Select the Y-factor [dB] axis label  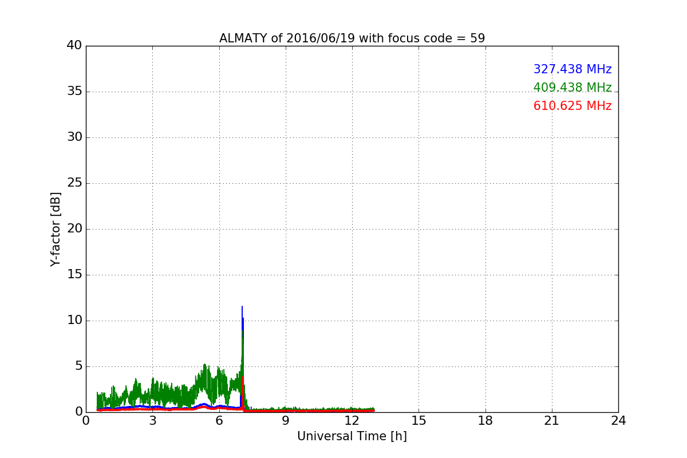tap(56, 229)
